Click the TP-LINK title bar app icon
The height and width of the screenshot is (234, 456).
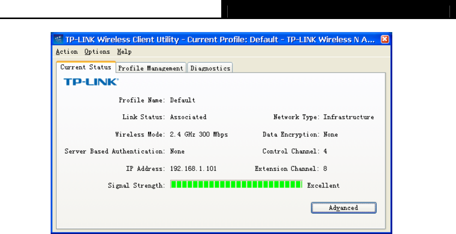point(58,39)
